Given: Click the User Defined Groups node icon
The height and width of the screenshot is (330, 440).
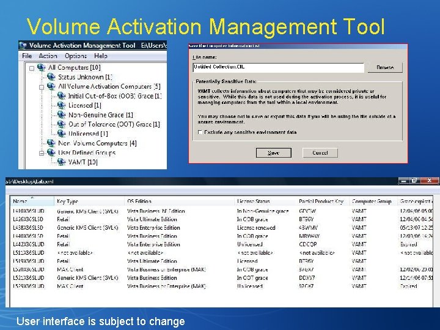Looking at the screenshot, I should pyautogui.click(x=51, y=152).
